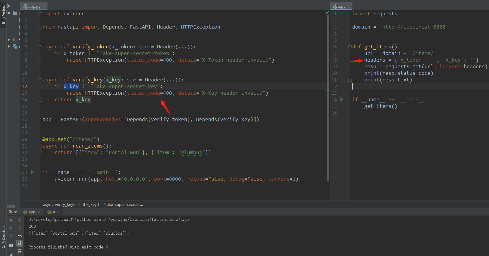Print the Run console output
Screen dimensions: 489x256
point(20,251)
